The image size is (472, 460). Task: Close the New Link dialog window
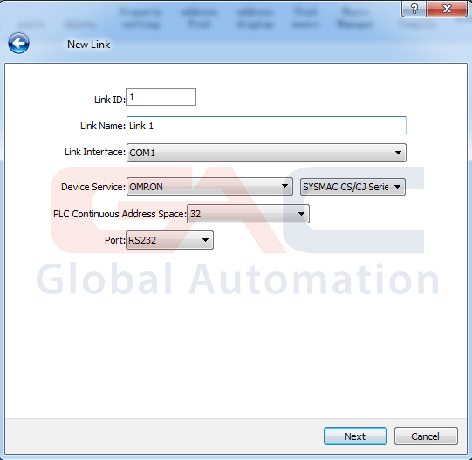(x=447, y=9)
